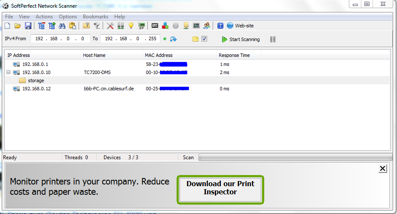Open help via blue question mark icon
The width and height of the screenshot is (397, 214).
(x=220, y=26)
